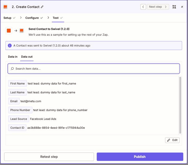Click the Edit button with pencil
Image resolution: width=188 pixels, height=165 pixels.
click(172, 140)
